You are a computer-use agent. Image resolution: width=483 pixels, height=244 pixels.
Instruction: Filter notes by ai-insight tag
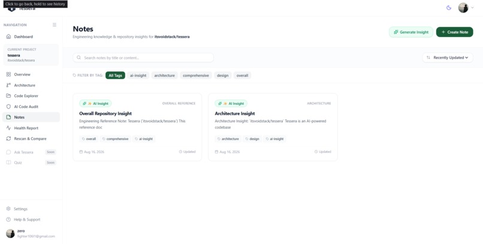click(138, 76)
